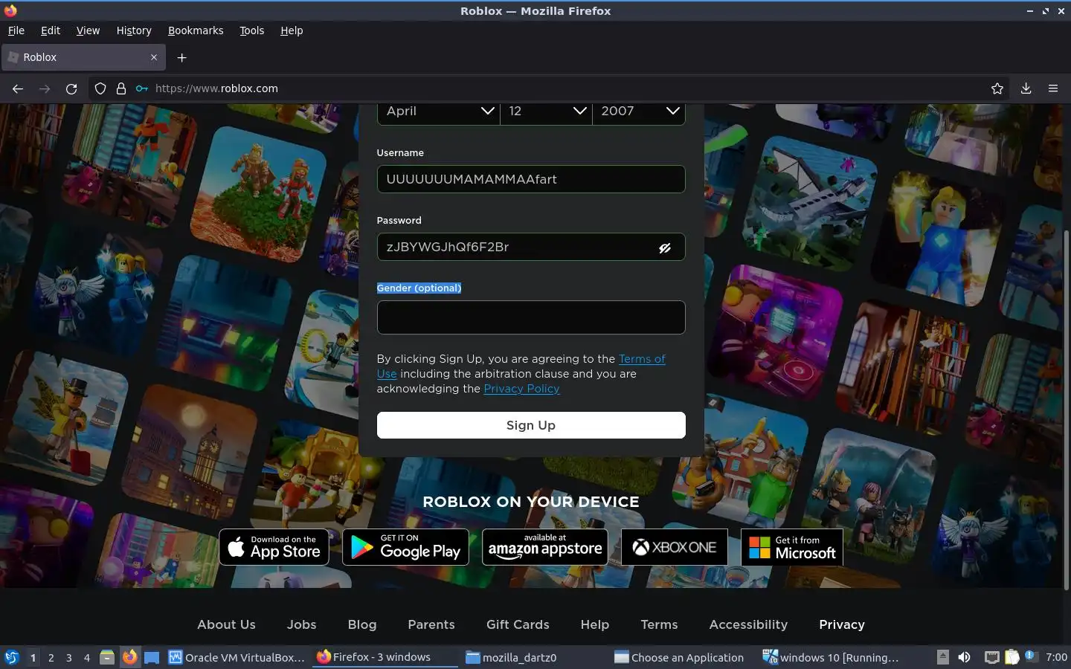Select the Roblox browser tab
Screen dimensions: 1071x669
[x=82, y=57]
